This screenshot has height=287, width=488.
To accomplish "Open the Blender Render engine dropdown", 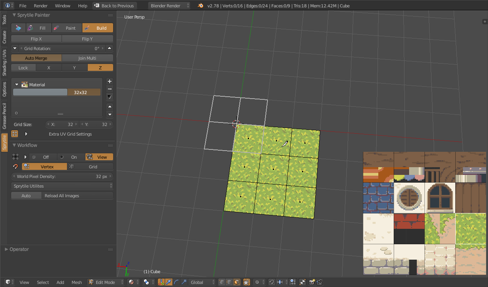I will (169, 6).
